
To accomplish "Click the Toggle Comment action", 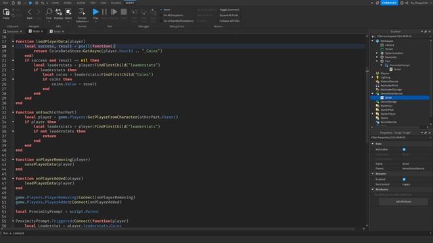I will (x=229, y=9).
